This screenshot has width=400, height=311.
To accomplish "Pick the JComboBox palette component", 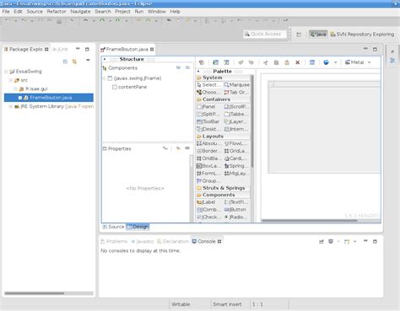I will (x=208, y=210).
